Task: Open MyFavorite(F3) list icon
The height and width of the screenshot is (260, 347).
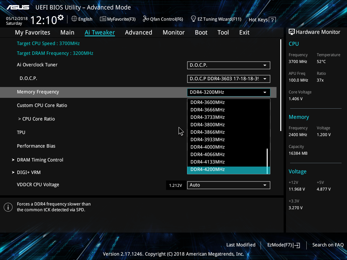Action: click(103, 19)
